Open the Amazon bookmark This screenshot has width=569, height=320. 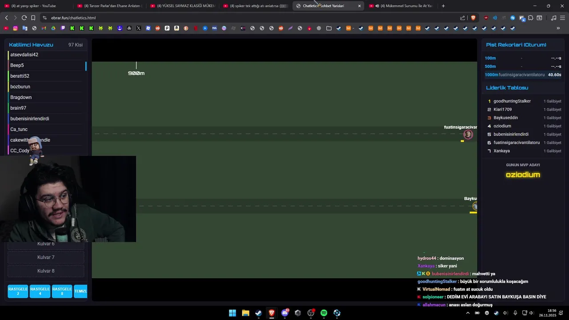point(176,28)
